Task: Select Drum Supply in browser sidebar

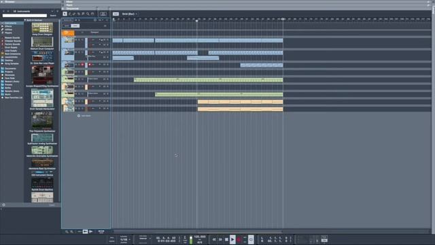Action: coord(11,48)
